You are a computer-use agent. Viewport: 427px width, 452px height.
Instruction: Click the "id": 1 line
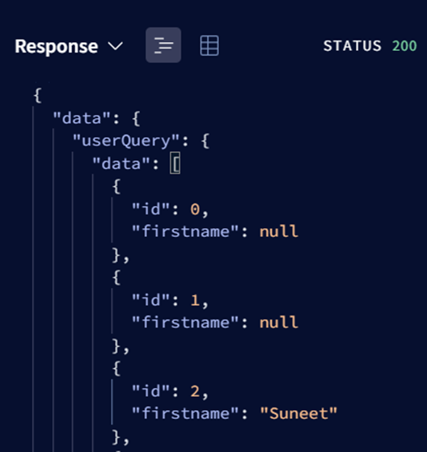click(x=170, y=300)
